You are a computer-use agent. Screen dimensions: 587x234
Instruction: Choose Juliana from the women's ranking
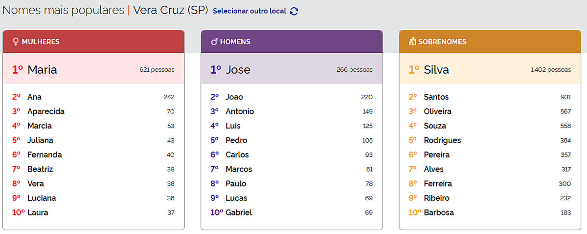(40, 140)
